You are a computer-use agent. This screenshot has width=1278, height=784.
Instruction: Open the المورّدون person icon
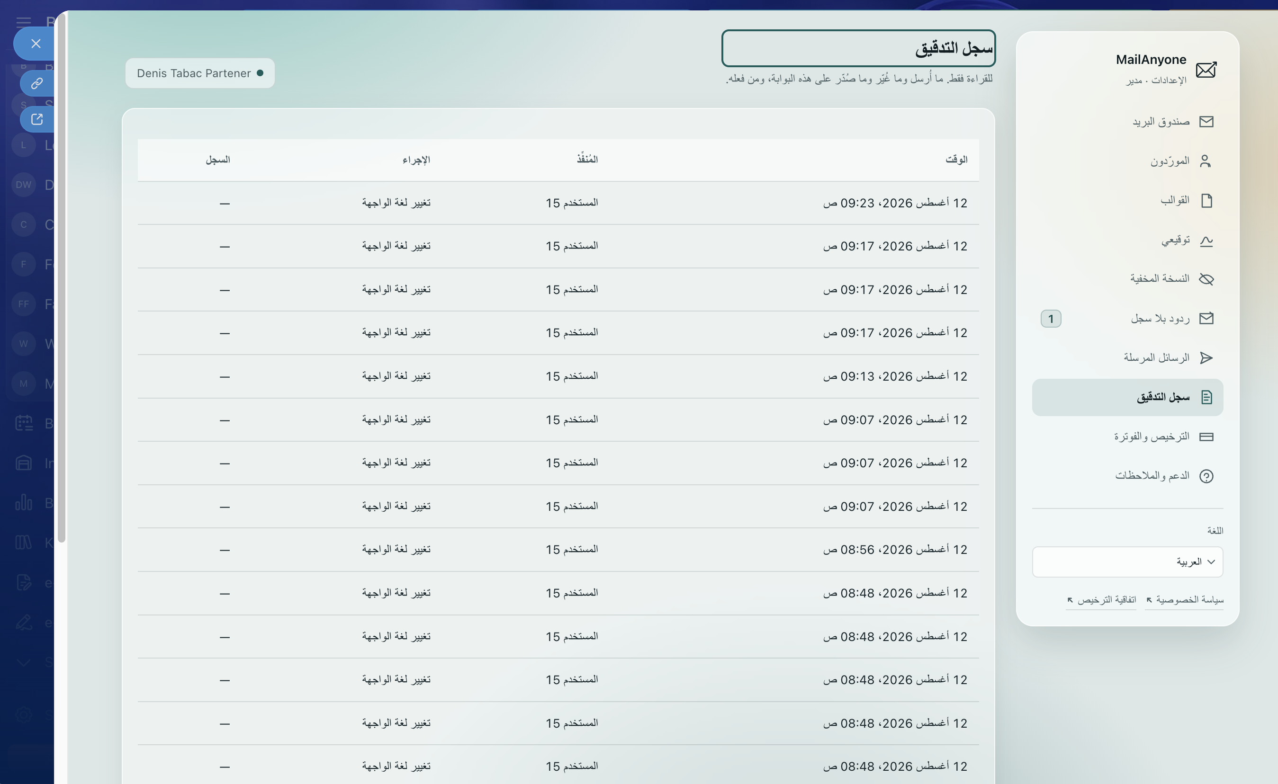[1206, 161]
